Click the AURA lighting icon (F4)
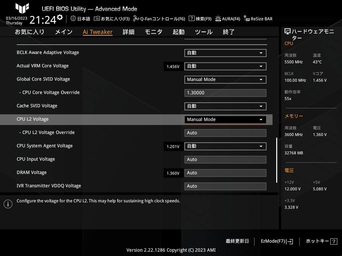This screenshot has width=342, height=256. 218,19
